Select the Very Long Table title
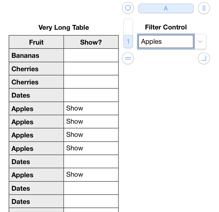Image resolution: width=219 pixels, height=212 pixels. (64, 27)
